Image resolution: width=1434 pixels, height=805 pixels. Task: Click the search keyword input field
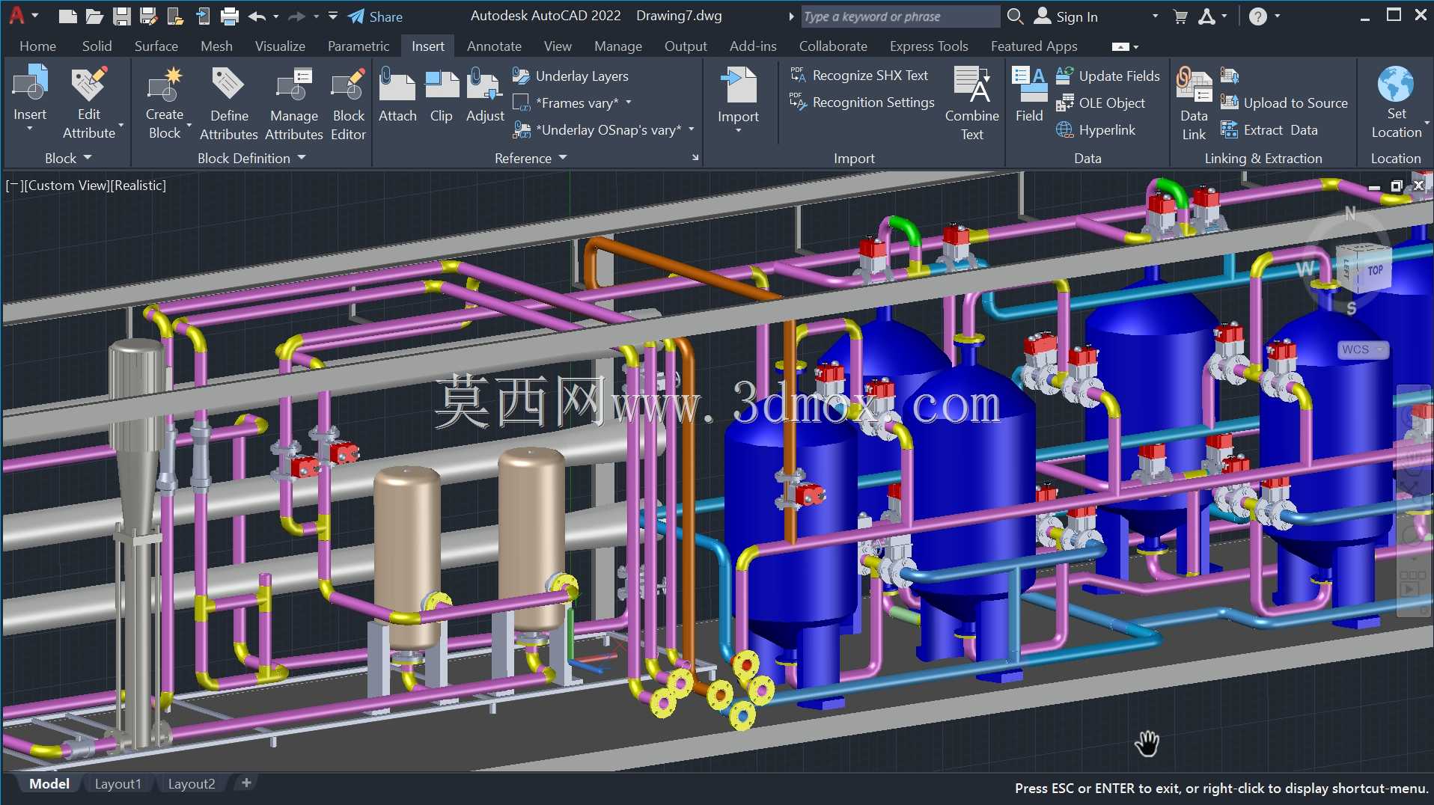[900, 16]
